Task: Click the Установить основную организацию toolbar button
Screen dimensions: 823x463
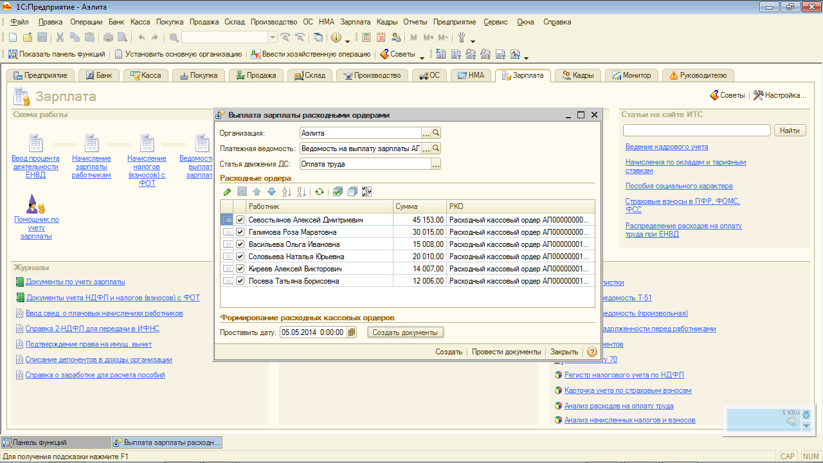Action: [178, 54]
